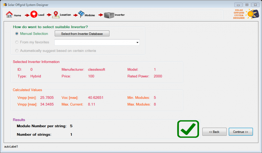Click Number of strings value 1
Viewport: 262px width, 153px height.
point(71,135)
